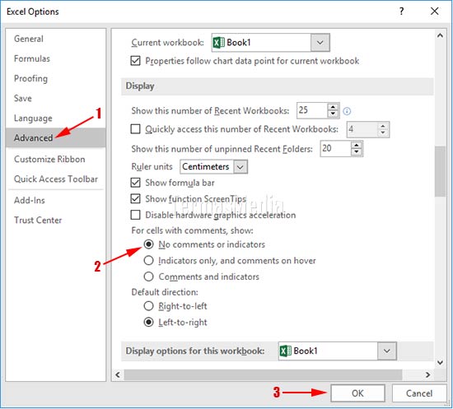
Task: Uncheck Show formula bar
Action: (136, 183)
